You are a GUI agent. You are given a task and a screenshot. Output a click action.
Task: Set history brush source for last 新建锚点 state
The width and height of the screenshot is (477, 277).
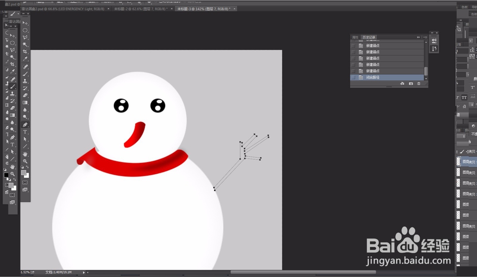[x=353, y=71]
